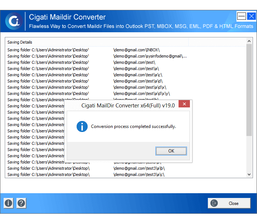The width and height of the screenshot is (257, 224).
Task: Close the conversion completed dialog with the red X
Action: click(x=184, y=104)
